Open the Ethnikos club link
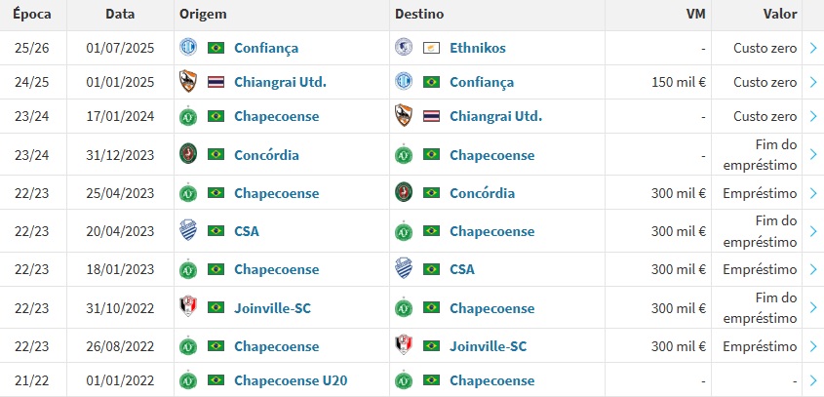 [478, 48]
